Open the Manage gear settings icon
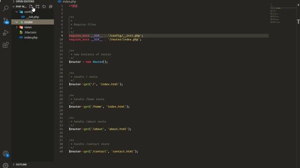Image resolution: width=300 pixels, height=168 pixels. (x=6, y=165)
